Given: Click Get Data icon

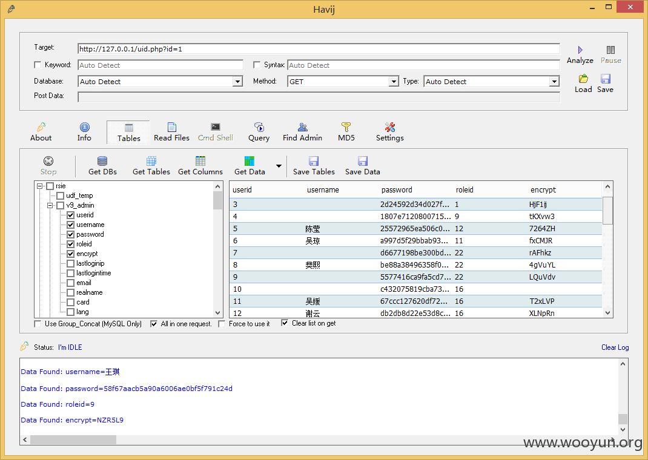Looking at the screenshot, I should [x=250, y=161].
